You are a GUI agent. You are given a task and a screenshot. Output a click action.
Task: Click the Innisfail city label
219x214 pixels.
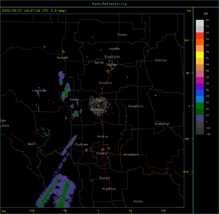point(105,83)
